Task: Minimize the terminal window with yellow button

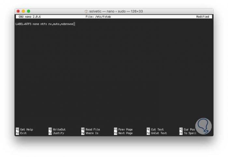Action: 23,11
